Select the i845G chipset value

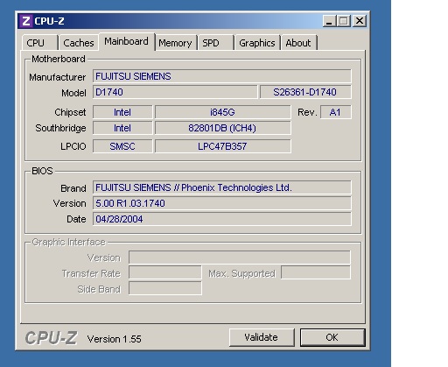pyautogui.click(x=222, y=112)
